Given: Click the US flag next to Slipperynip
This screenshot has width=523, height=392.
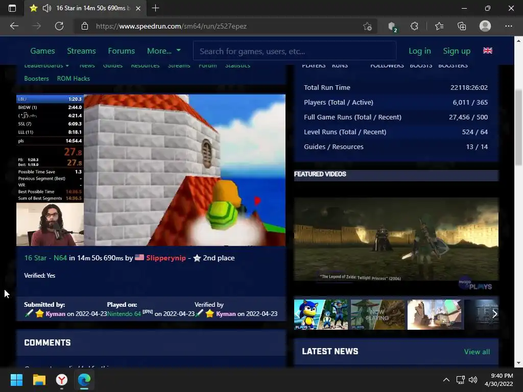Looking at the screenshot, I should (x=139, y=258).
